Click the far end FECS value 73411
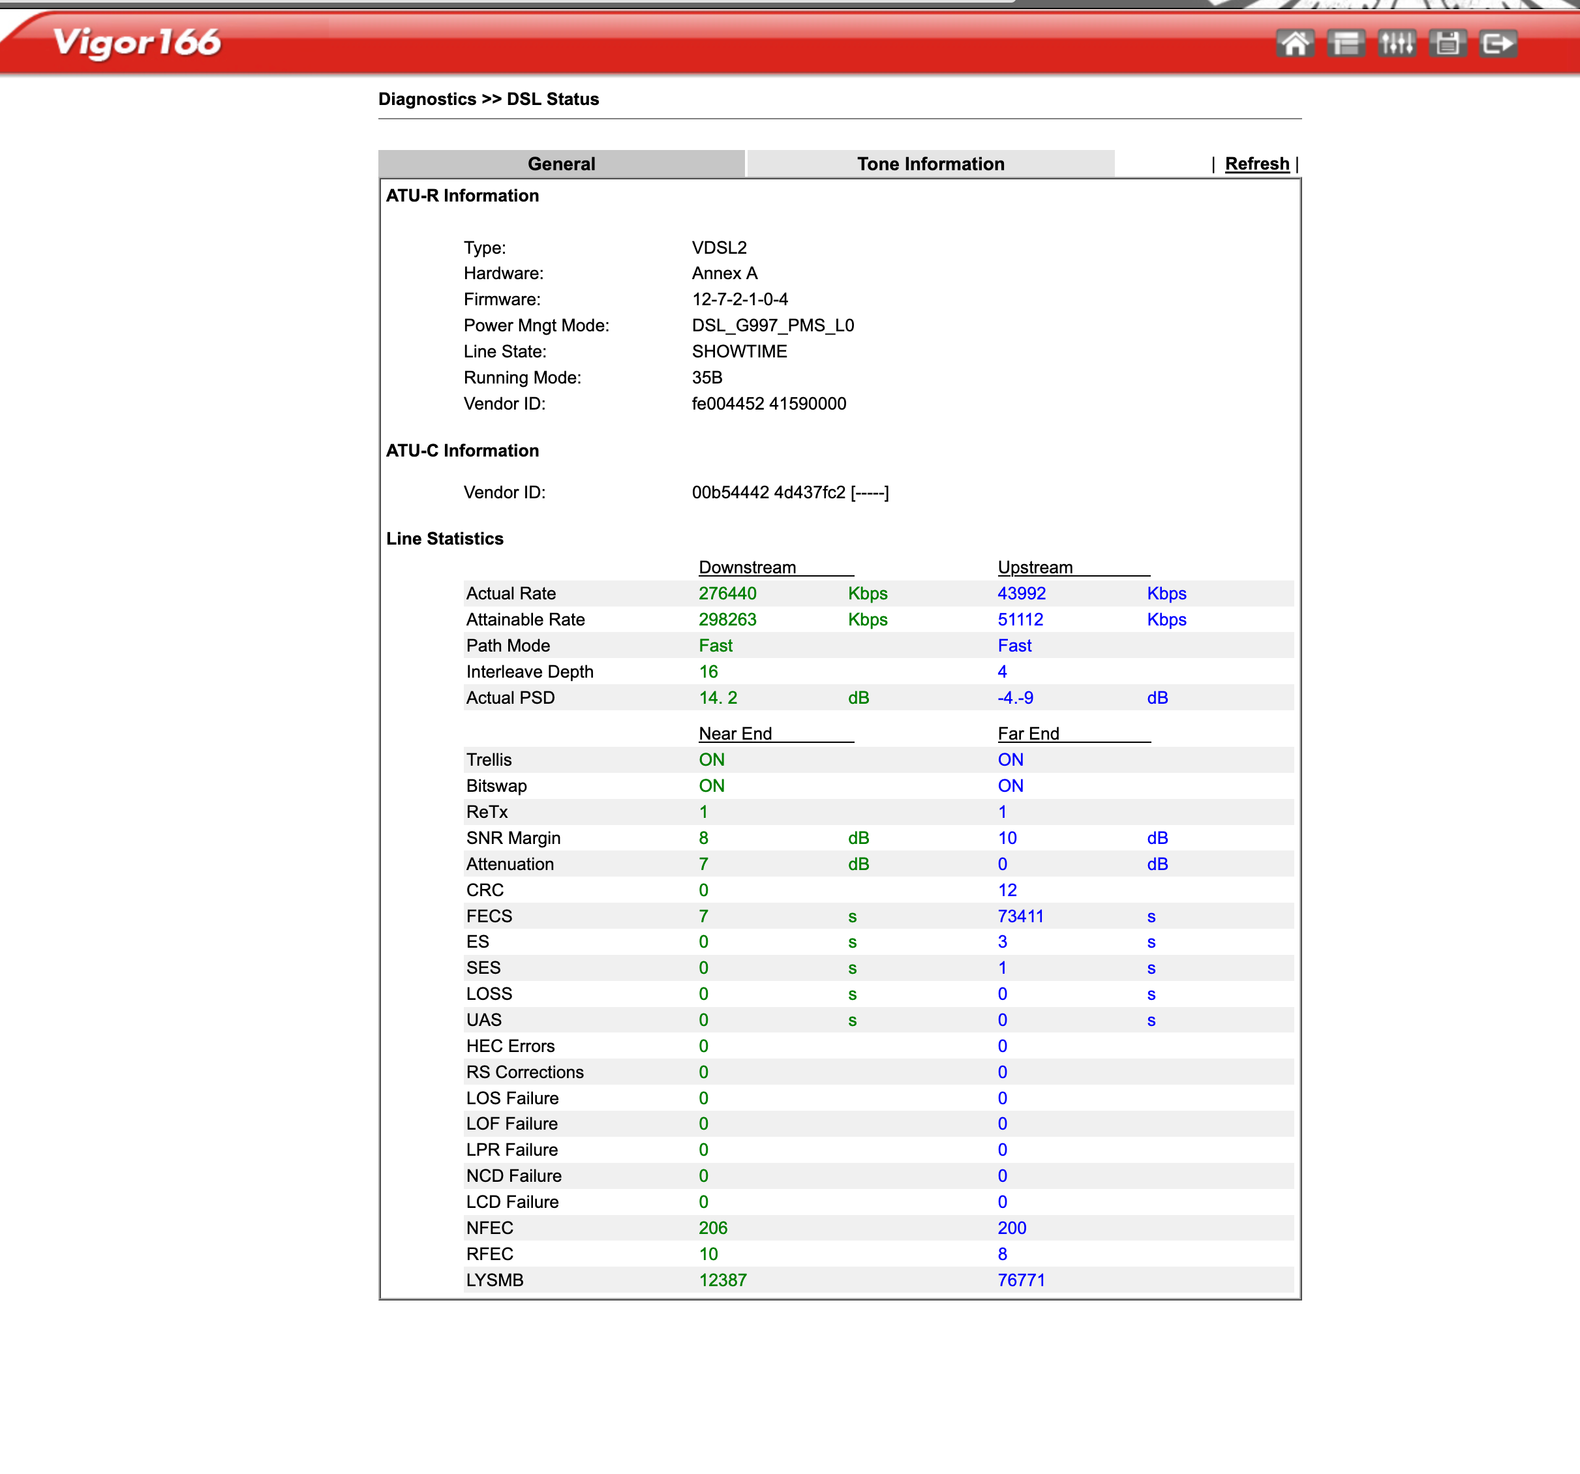Screen dimensions: 1580x1474 pos(1020,916)
